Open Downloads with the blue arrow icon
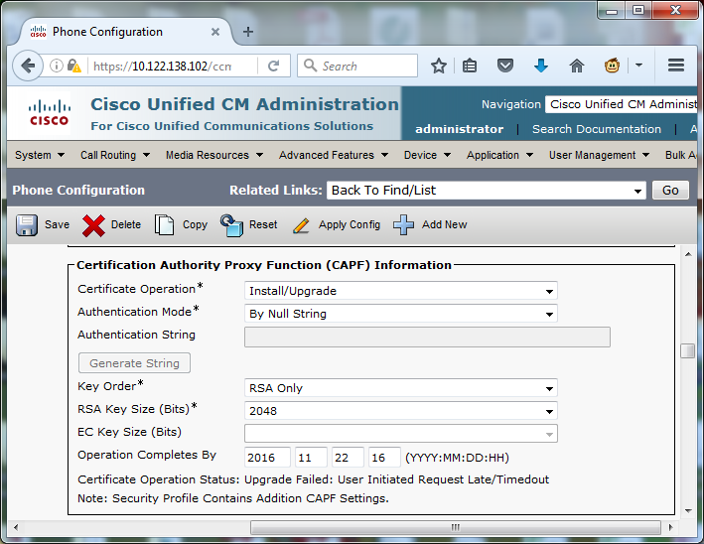 541,66
